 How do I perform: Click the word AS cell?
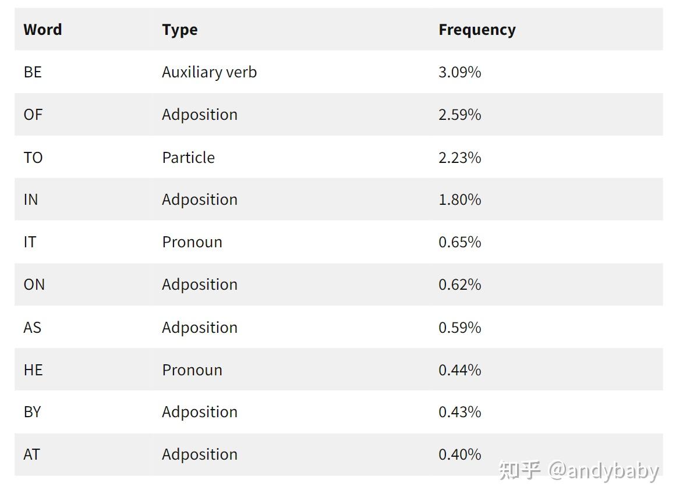coord(32,328)
